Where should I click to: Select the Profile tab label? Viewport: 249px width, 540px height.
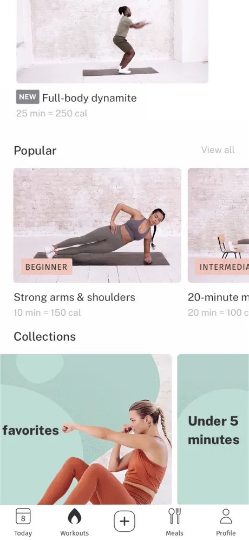pos(226,533)
